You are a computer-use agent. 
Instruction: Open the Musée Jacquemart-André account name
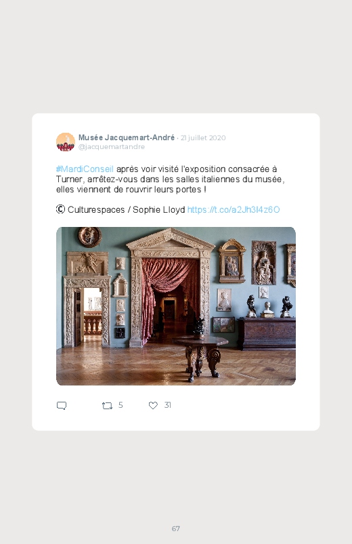126,138
